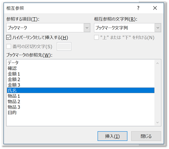
Task: Click the help question mark icon
Action: pyautogui.click(x=138, y=8)
